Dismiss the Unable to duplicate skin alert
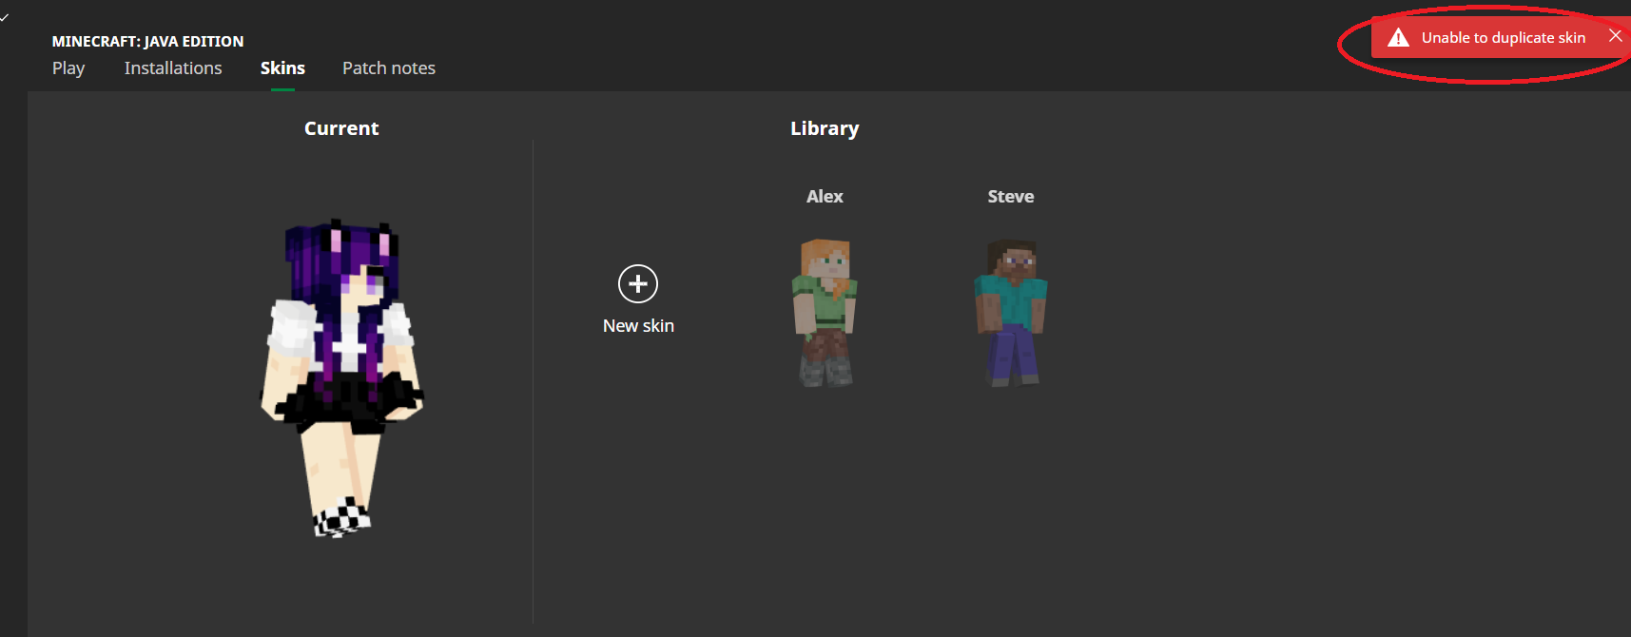 click(x=1615, y=36)
